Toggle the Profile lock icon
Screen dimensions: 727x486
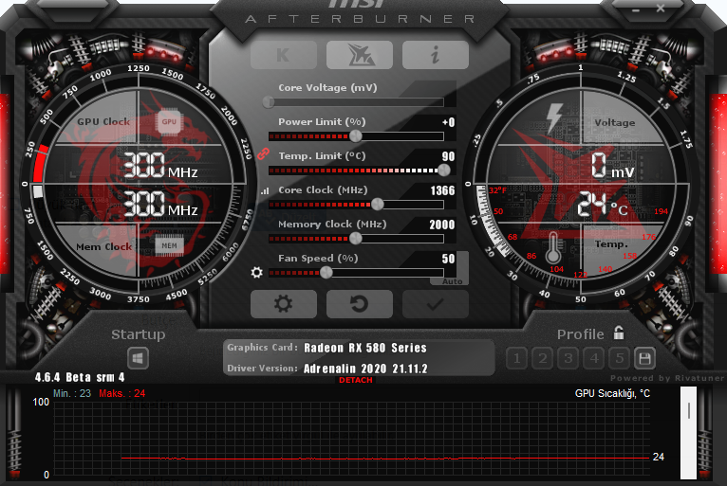pos(619,333)
